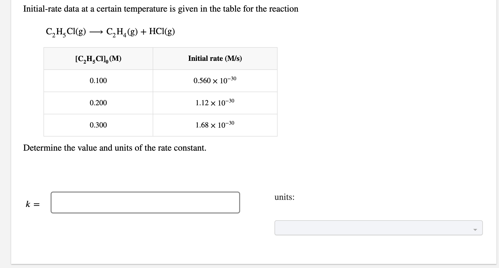This screenshot has width=499, height=268.
Task: Select the table cell showing 0.200
Action: (98, 103)
